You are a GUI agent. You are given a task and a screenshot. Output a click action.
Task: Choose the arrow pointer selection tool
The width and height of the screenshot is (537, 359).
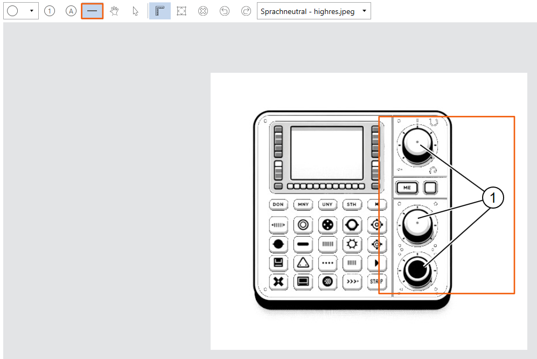135,11
